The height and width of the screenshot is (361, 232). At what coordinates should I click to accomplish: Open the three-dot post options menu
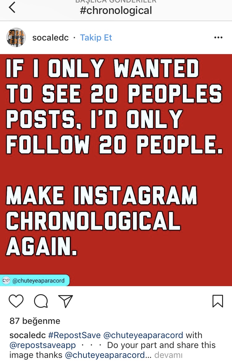[218, 37]
